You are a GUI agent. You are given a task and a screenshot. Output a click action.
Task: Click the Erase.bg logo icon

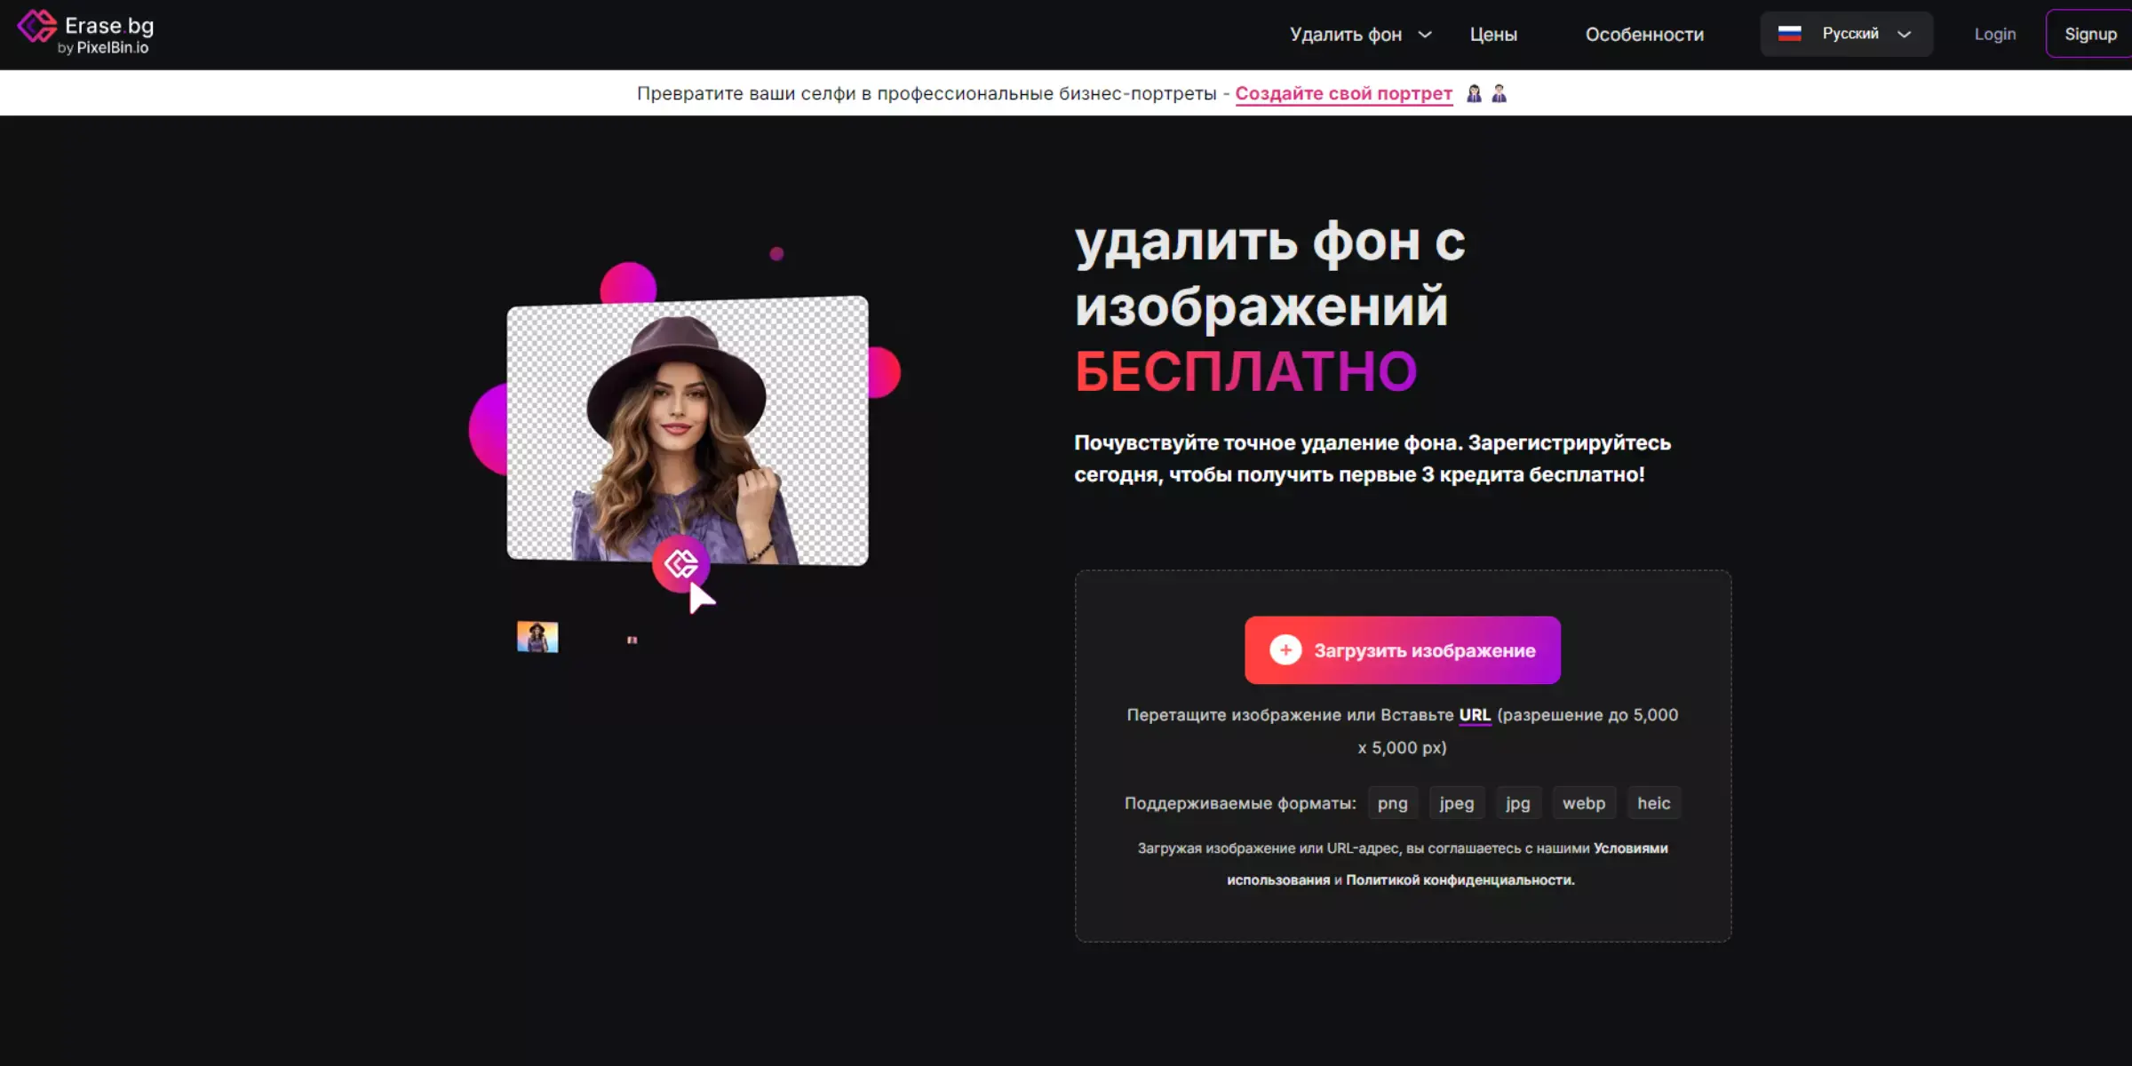(x=37, y=27)
